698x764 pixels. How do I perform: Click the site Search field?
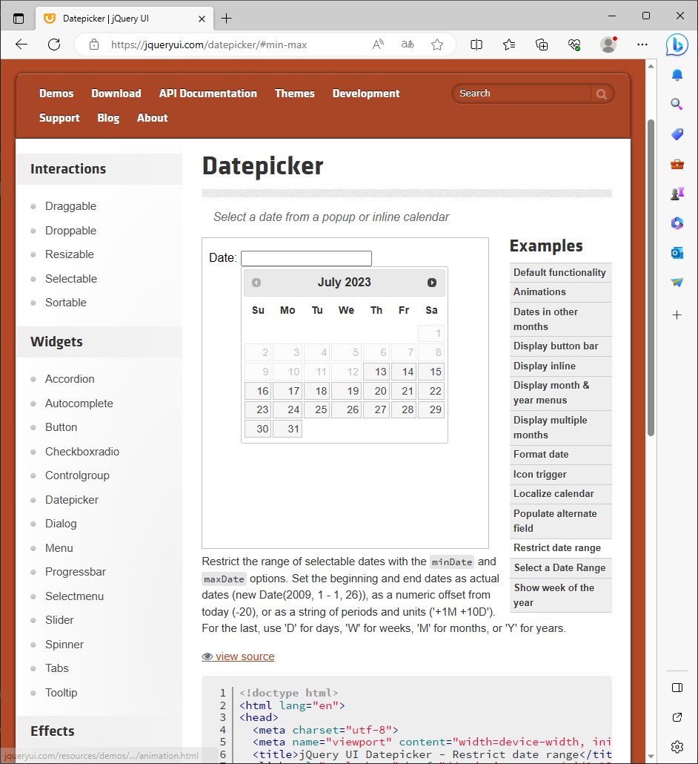pos(522,93)
